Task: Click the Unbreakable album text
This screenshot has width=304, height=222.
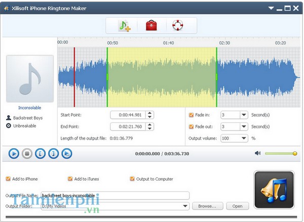Action: [x=25, y=126]
